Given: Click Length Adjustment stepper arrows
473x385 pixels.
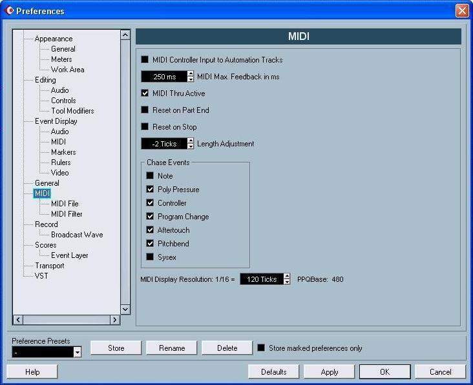Looking at the screenshot, I should [191, 144].
